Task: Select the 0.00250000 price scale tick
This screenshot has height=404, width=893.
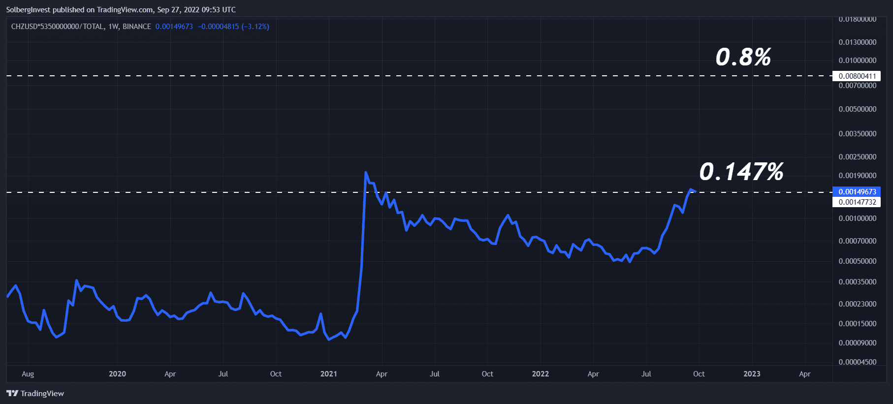Action: click(858, 157)
